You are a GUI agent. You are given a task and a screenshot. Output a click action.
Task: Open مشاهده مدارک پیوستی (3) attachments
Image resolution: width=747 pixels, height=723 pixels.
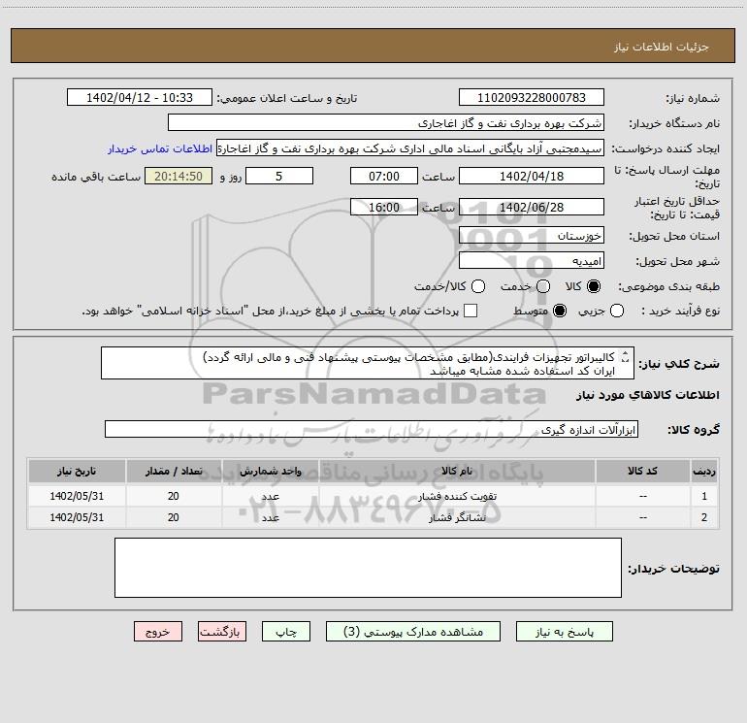(x=413, y=632)
